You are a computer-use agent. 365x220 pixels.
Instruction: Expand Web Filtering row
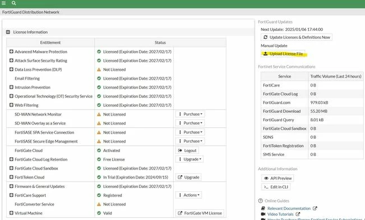[11, 105]
